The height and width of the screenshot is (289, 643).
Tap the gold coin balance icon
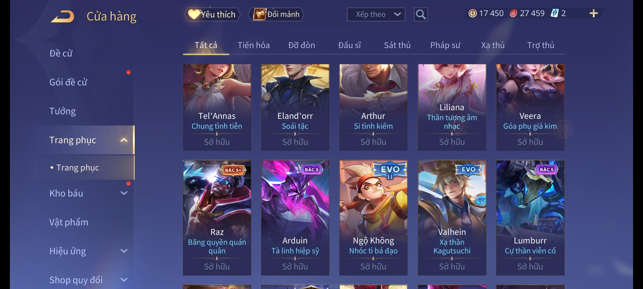pos(473,13)
